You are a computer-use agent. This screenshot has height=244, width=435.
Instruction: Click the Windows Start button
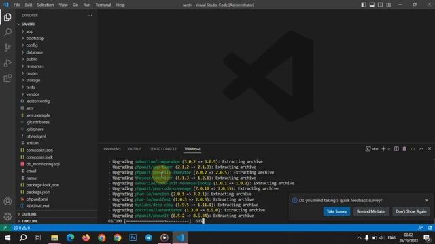7,238
